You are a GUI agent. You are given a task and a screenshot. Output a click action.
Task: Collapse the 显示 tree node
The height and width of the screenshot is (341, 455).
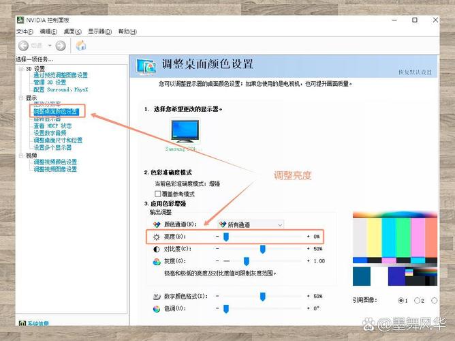click(x=21, y=98)
